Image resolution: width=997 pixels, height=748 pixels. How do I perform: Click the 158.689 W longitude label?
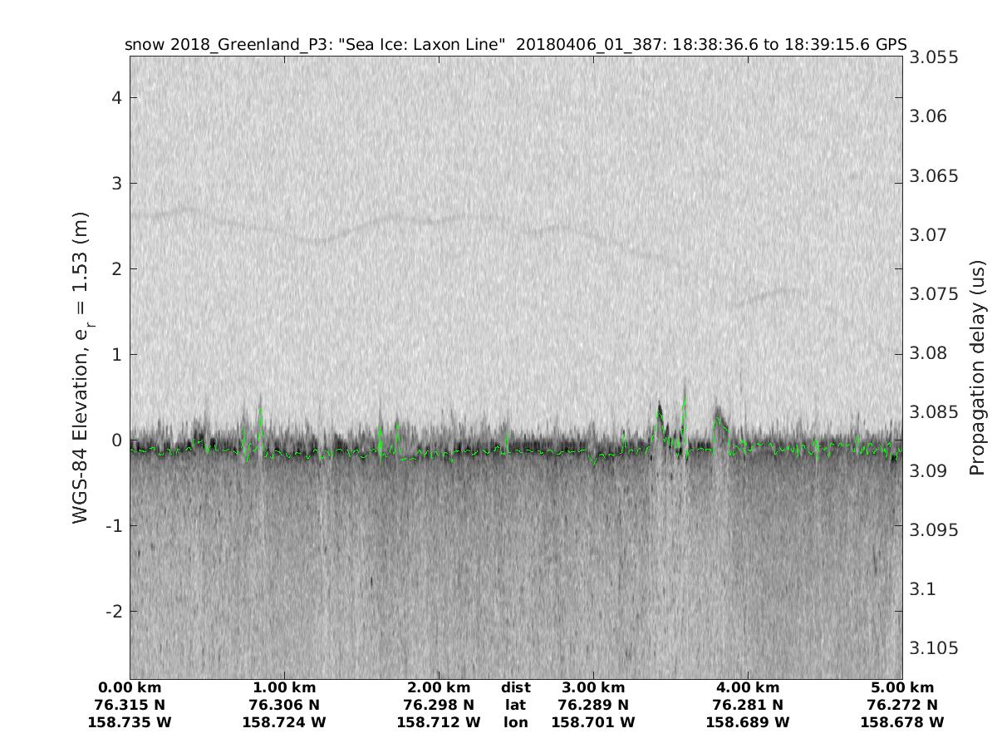click(x=748, y=722)
